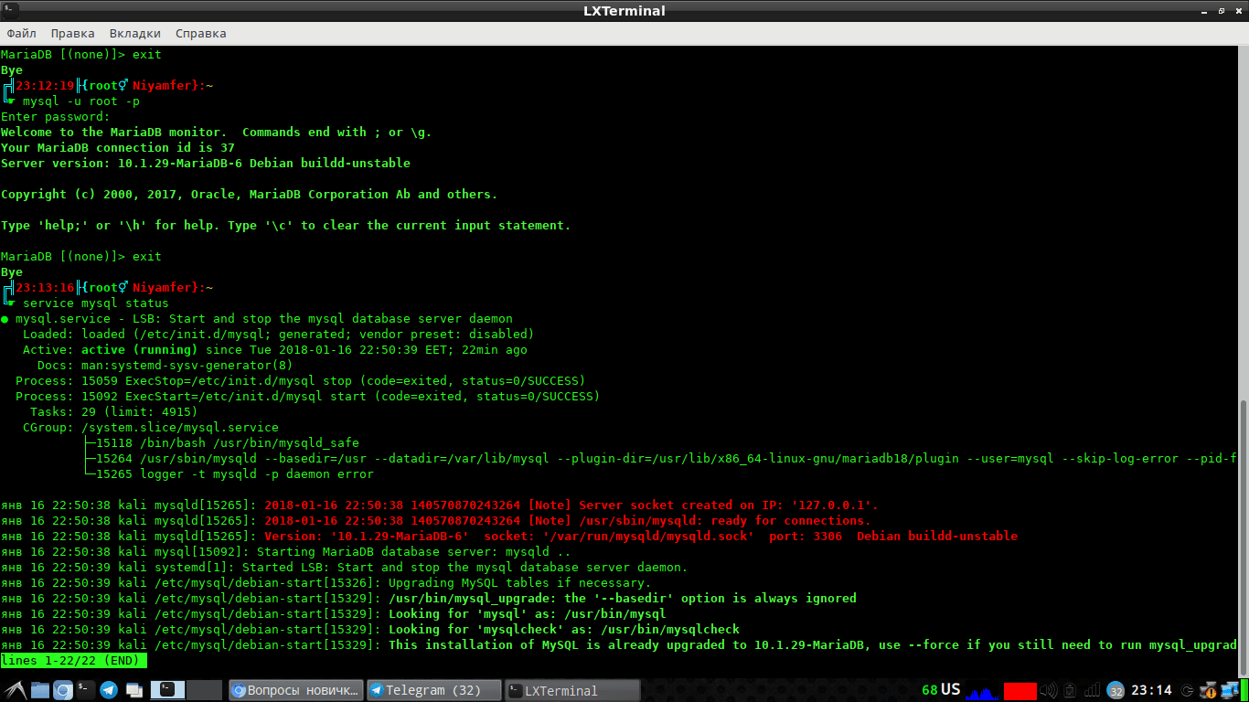Switch to the second workspace in pager

204,690
